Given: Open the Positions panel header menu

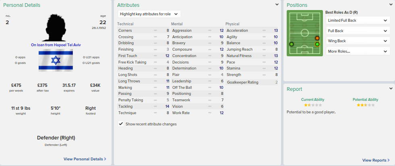Looking at the screenshot, I should click(391, 5).
